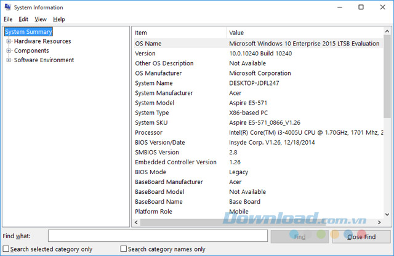Select the Software Environment tree item
Screen dimensions: 394x256
(x=44, y=60)
